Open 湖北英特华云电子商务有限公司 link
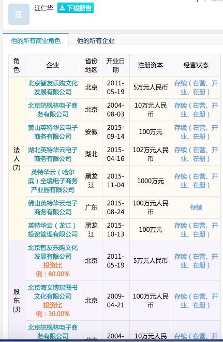Viewport: 223px width, 342px height. tap(53, 154)
